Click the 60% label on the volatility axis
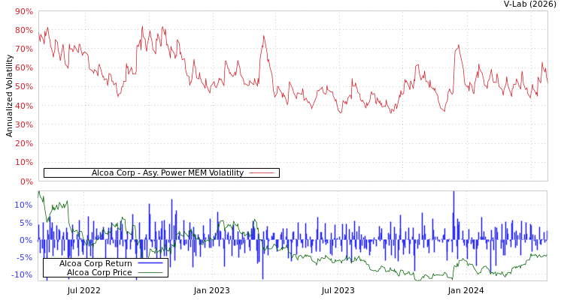564x300 pixels. tap(23, 68)
